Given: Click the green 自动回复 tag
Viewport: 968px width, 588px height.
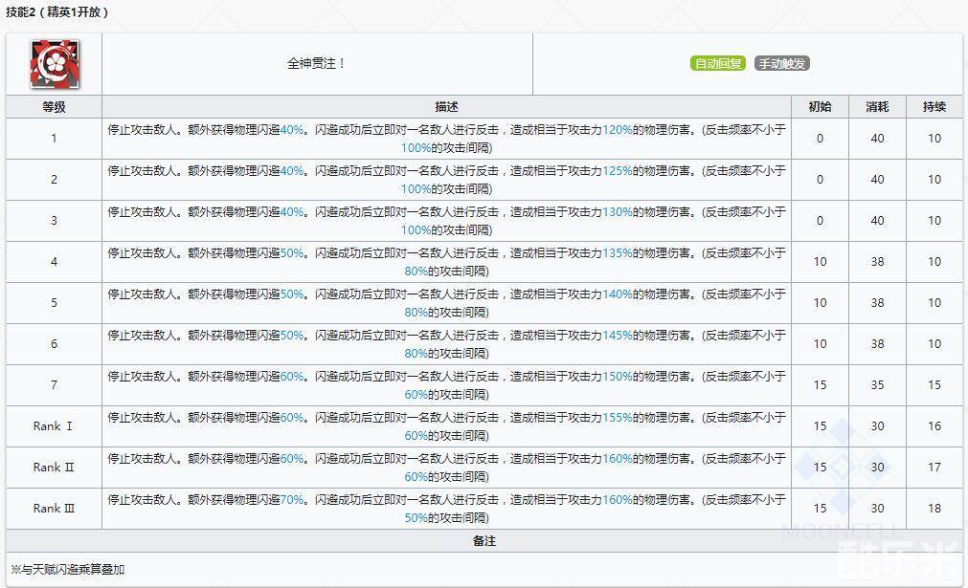Looking at the screenshot, I should click(x=717, y=64).
